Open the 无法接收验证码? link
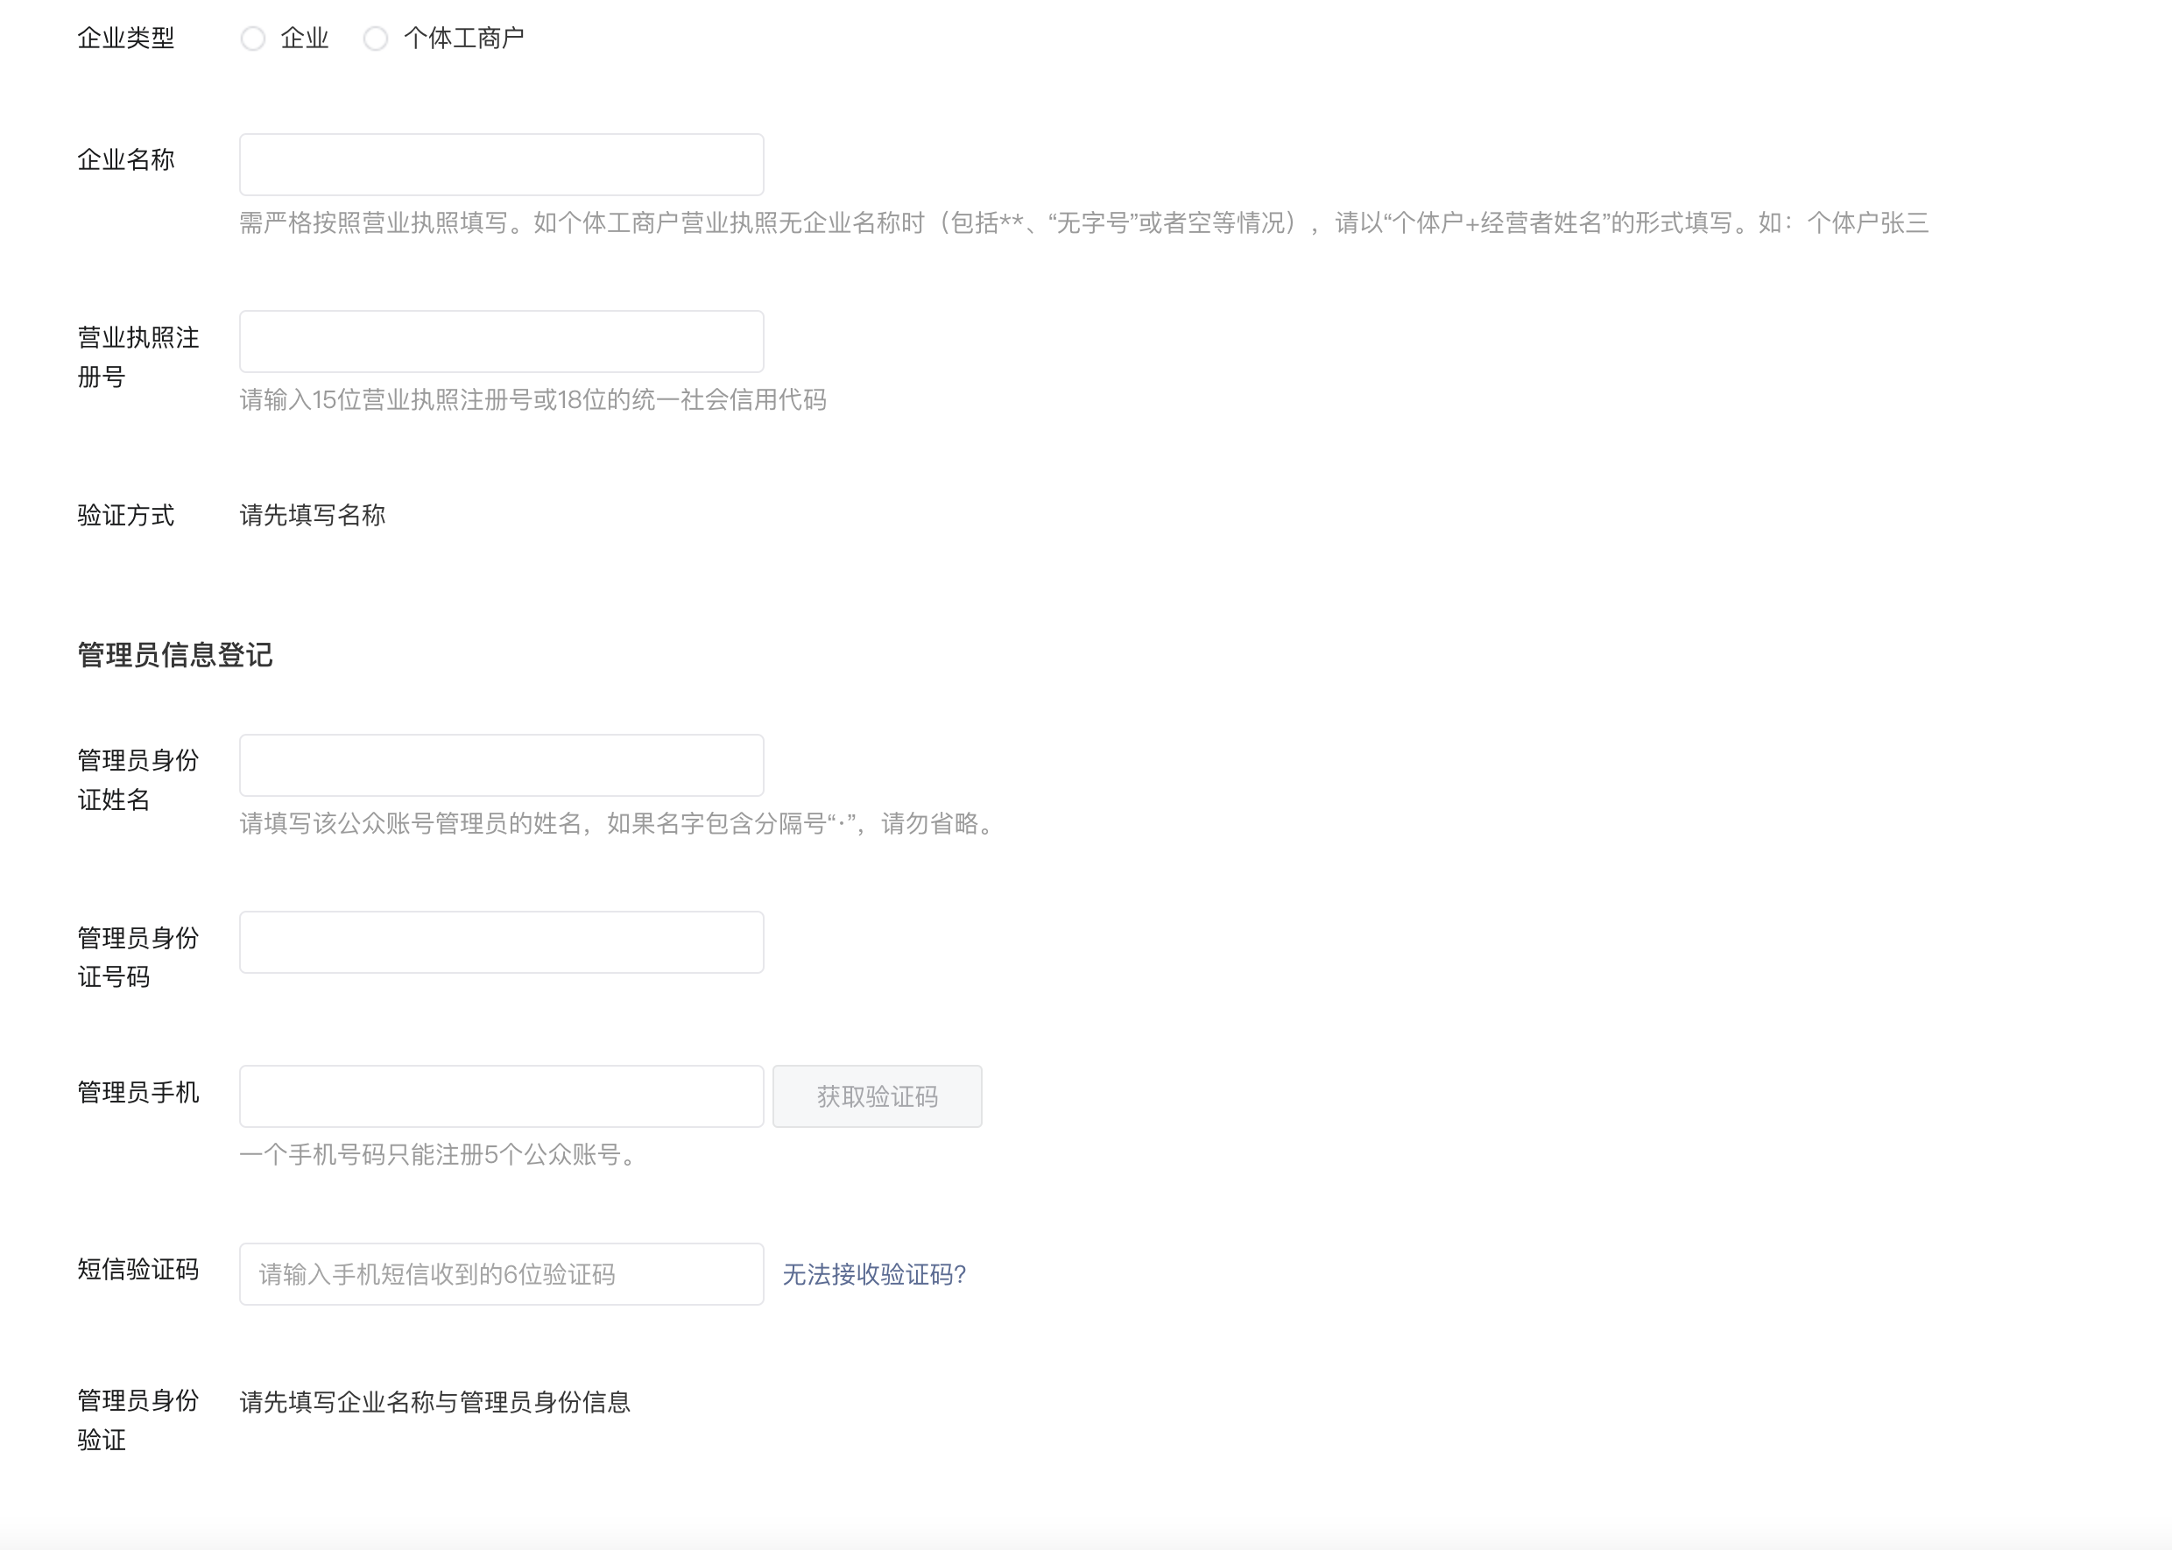2172x1550 pixels. [x=874, y=1274]
